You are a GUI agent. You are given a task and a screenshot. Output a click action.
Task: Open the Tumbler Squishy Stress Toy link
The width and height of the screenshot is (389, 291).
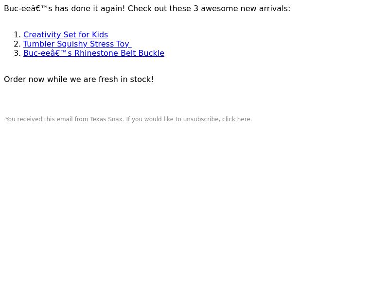click(x=77, y=44)
